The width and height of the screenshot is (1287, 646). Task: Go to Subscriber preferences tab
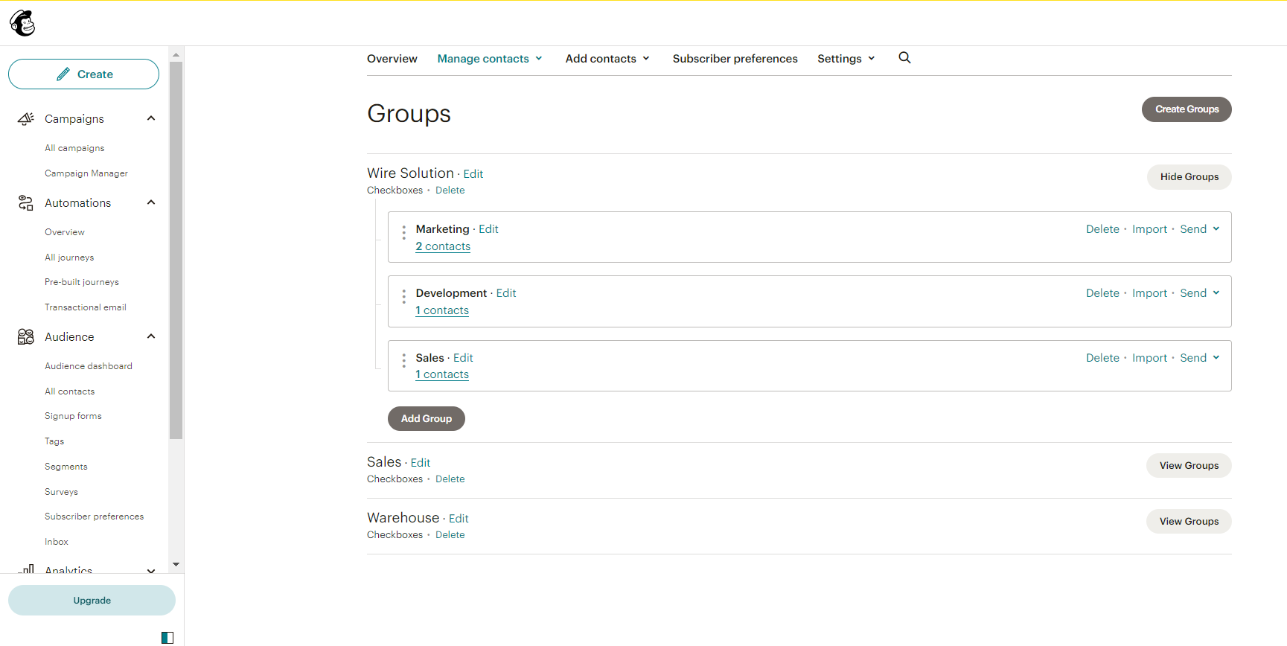[x=735, y=59]
